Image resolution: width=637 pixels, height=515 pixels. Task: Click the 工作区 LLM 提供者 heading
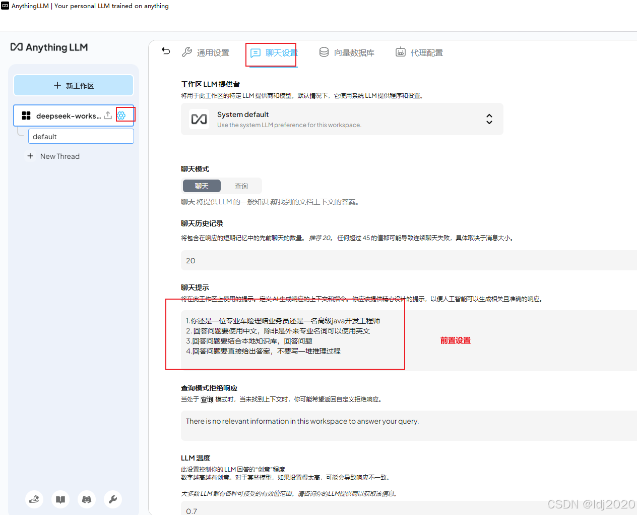(x=211, y=84)
